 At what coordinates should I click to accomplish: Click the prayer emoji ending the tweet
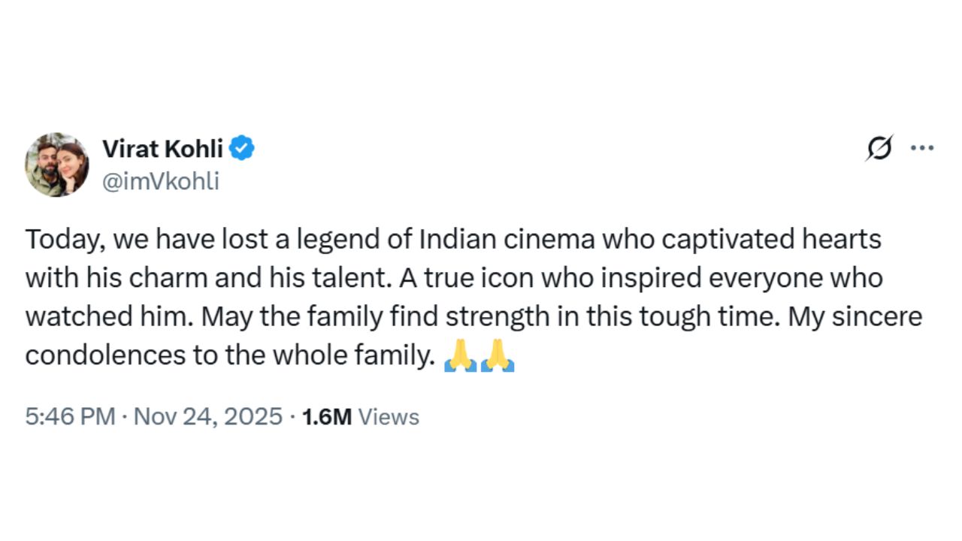tap(497, 355)
